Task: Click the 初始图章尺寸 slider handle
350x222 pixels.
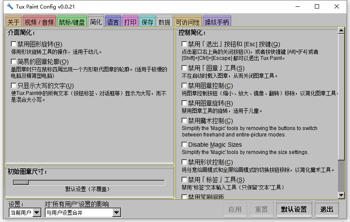Action: pyautogui.click(x=21, y=183)
